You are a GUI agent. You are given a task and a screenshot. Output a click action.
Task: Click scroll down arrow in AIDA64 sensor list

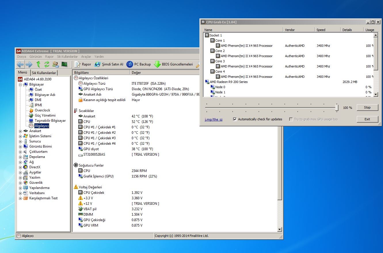[x=279, y=229]
